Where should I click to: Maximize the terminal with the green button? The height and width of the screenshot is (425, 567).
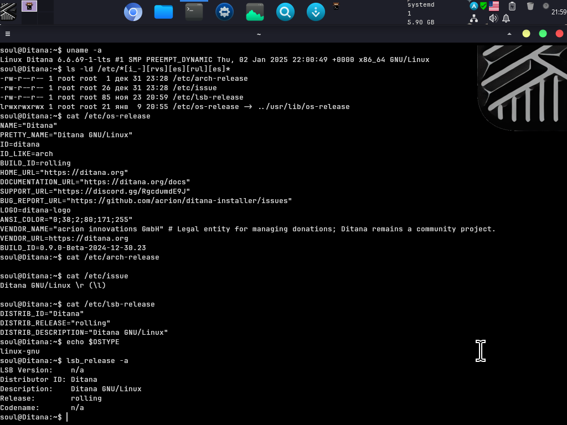[x=543, y=34]
